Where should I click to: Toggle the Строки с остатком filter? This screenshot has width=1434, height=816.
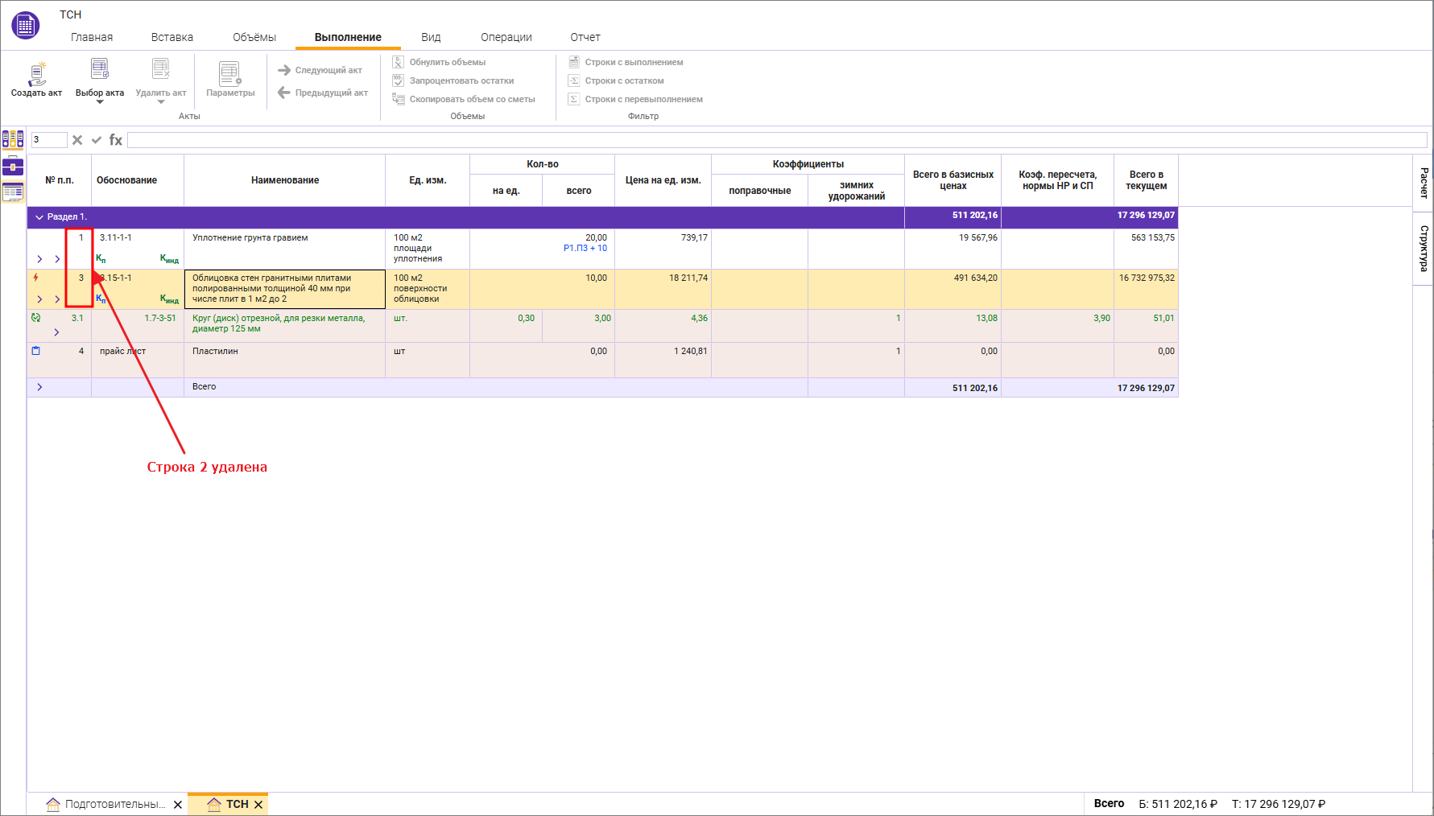coord(616,80)
